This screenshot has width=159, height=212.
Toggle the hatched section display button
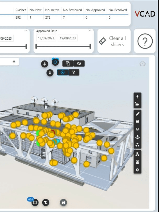coord(79,63)
